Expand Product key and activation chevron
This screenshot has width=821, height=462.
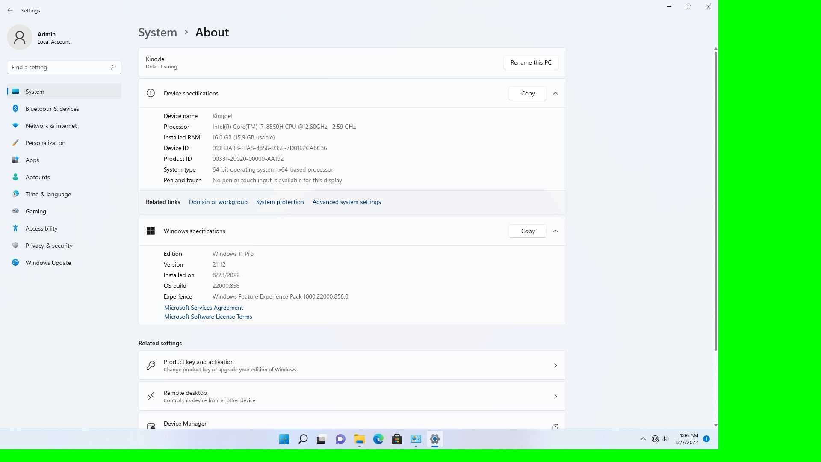click(x=555, y=365)
